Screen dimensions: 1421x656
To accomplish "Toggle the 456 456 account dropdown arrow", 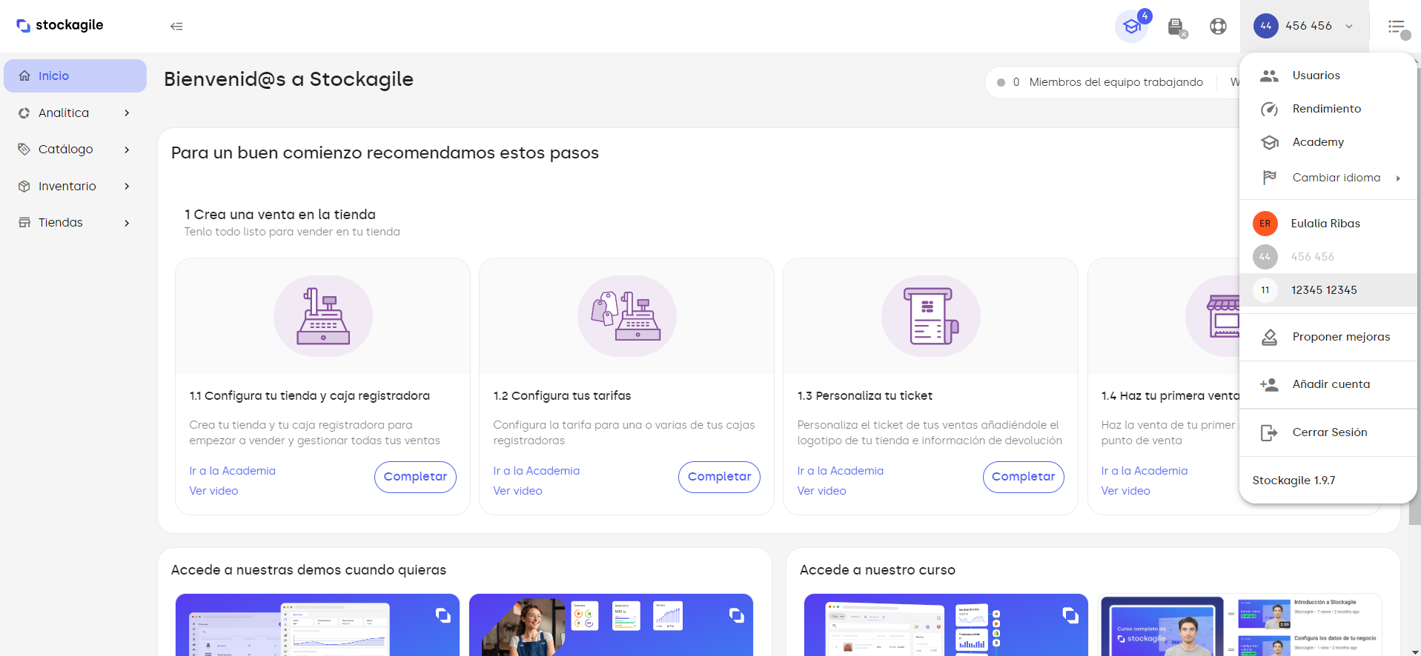I will pos(1349,27).
